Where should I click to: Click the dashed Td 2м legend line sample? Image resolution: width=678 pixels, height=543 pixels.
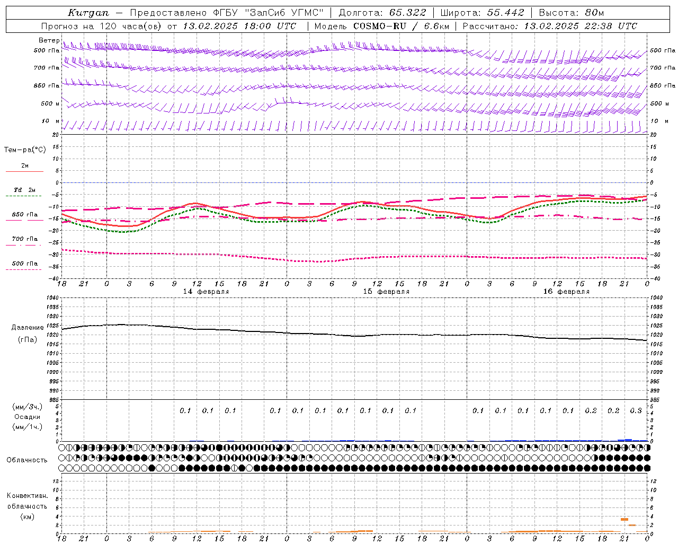24,196
